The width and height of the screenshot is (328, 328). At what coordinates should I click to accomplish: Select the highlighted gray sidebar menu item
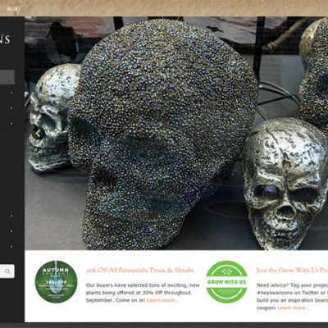pos(7,77)
